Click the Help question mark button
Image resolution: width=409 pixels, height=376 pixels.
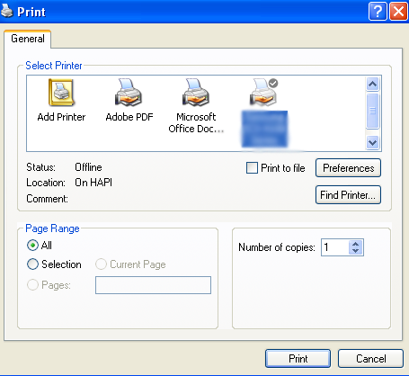(x=378, y=12)
